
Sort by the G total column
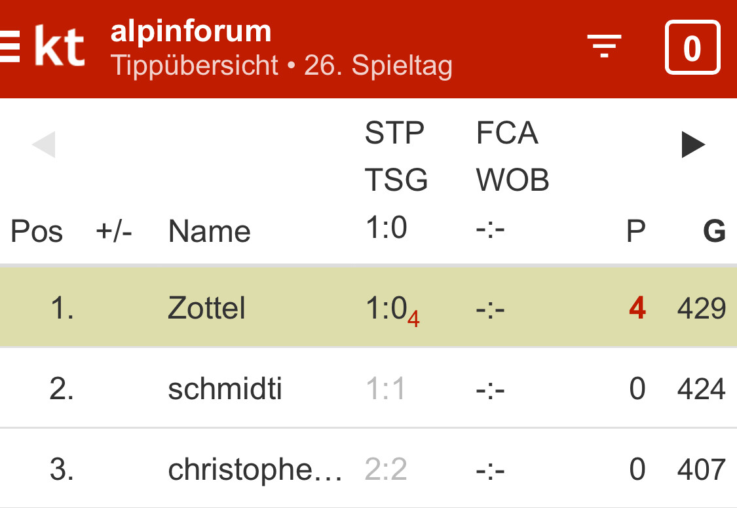click(x=713, y=231)
